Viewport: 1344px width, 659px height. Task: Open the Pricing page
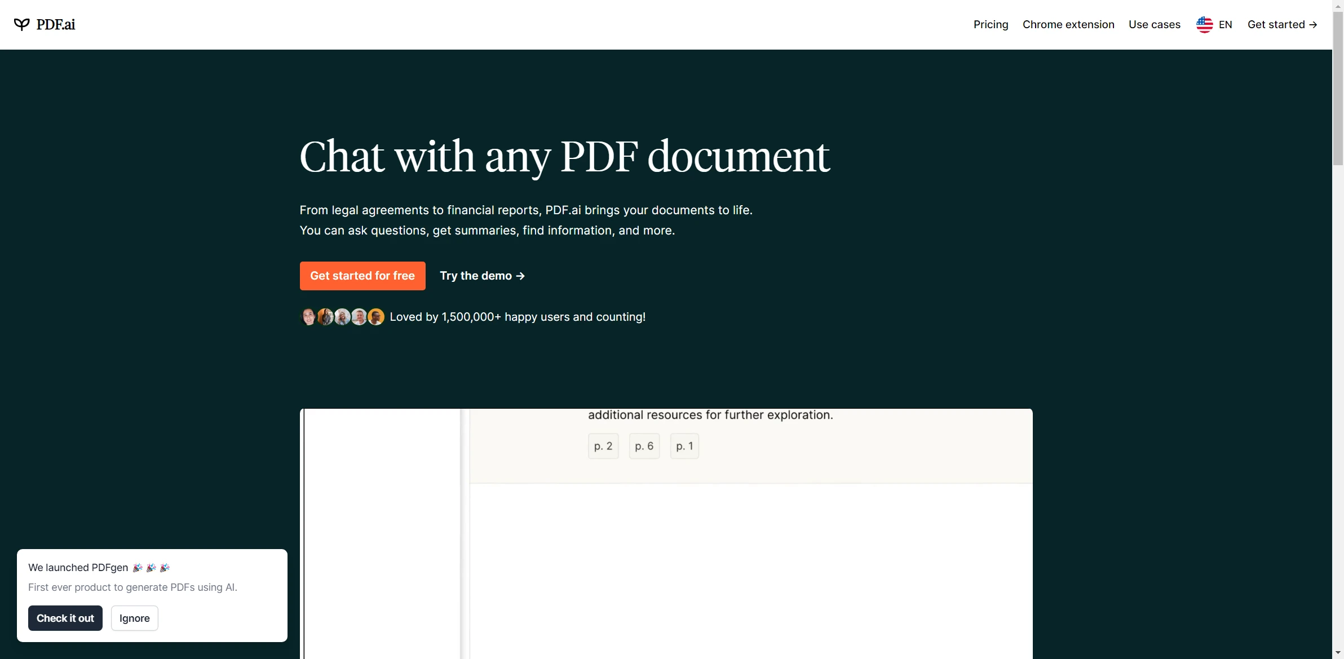tap(991, 24)
